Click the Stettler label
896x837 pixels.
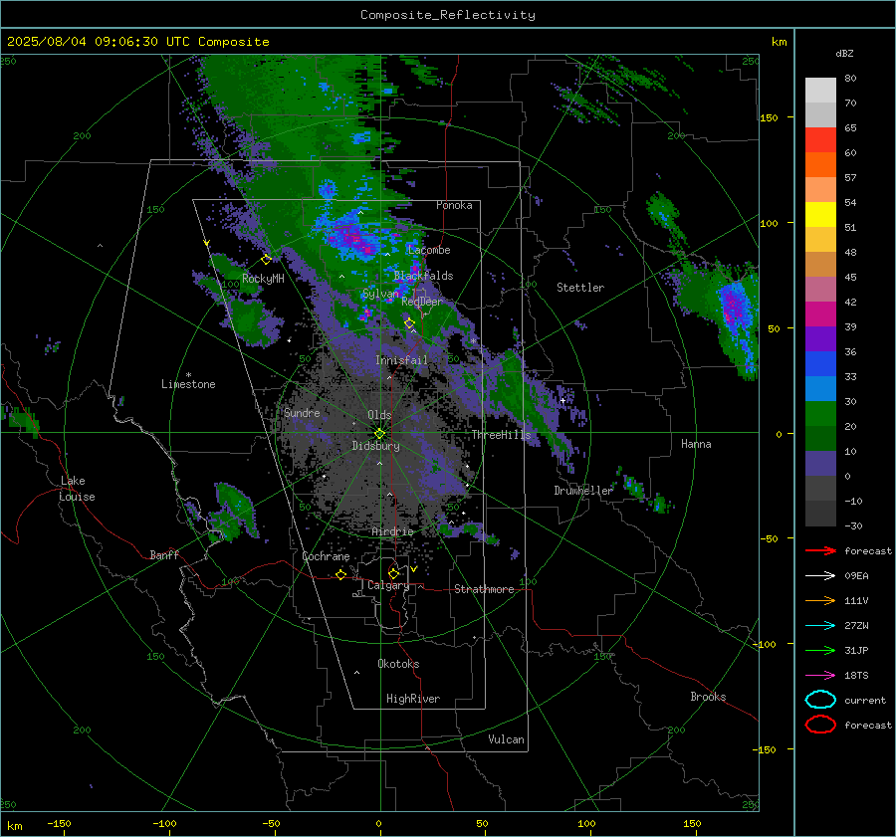(580, 288)
